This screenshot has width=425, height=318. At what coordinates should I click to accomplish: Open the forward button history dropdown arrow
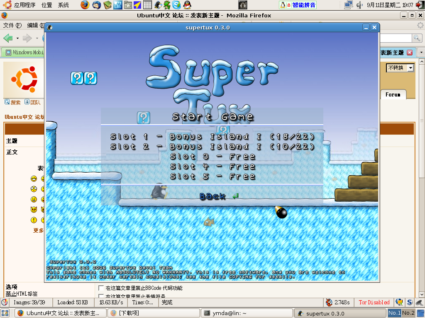(37, 39)
